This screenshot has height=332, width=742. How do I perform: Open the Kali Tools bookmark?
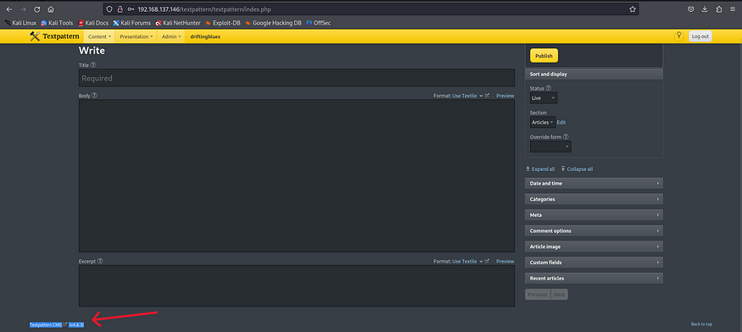(x=57, y=23)
